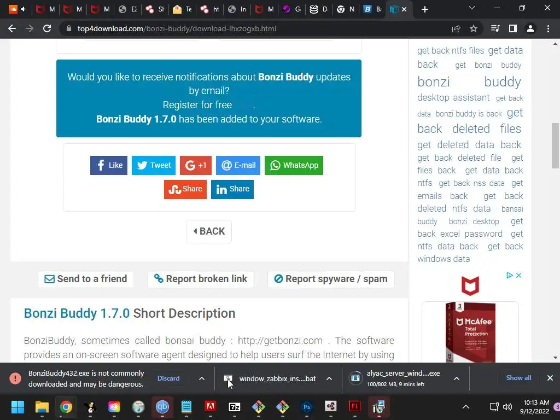Click the 'get back ntfs files' tag
This screenshot has height=420, width=560.
click(x=451, y=51)
